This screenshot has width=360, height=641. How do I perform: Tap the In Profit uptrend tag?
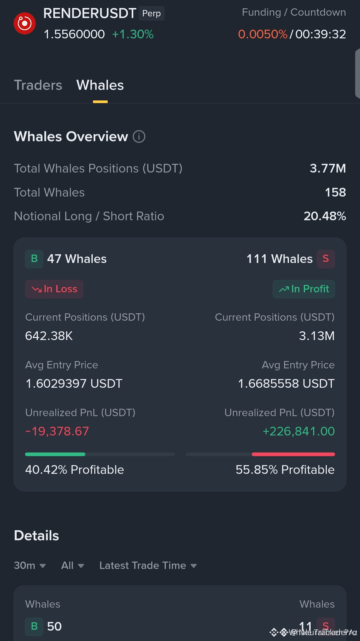tap(304, 289)
